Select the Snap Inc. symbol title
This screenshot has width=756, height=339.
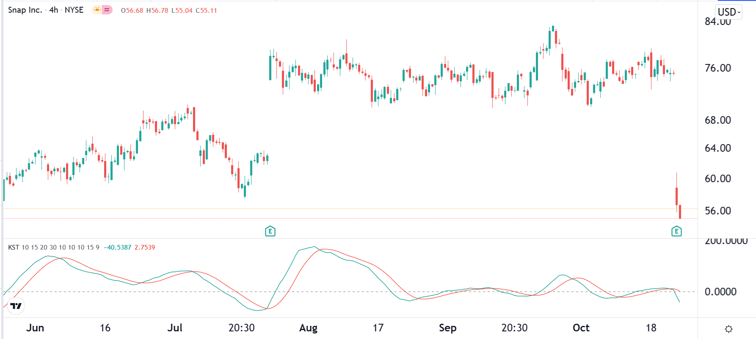(25, 10)
